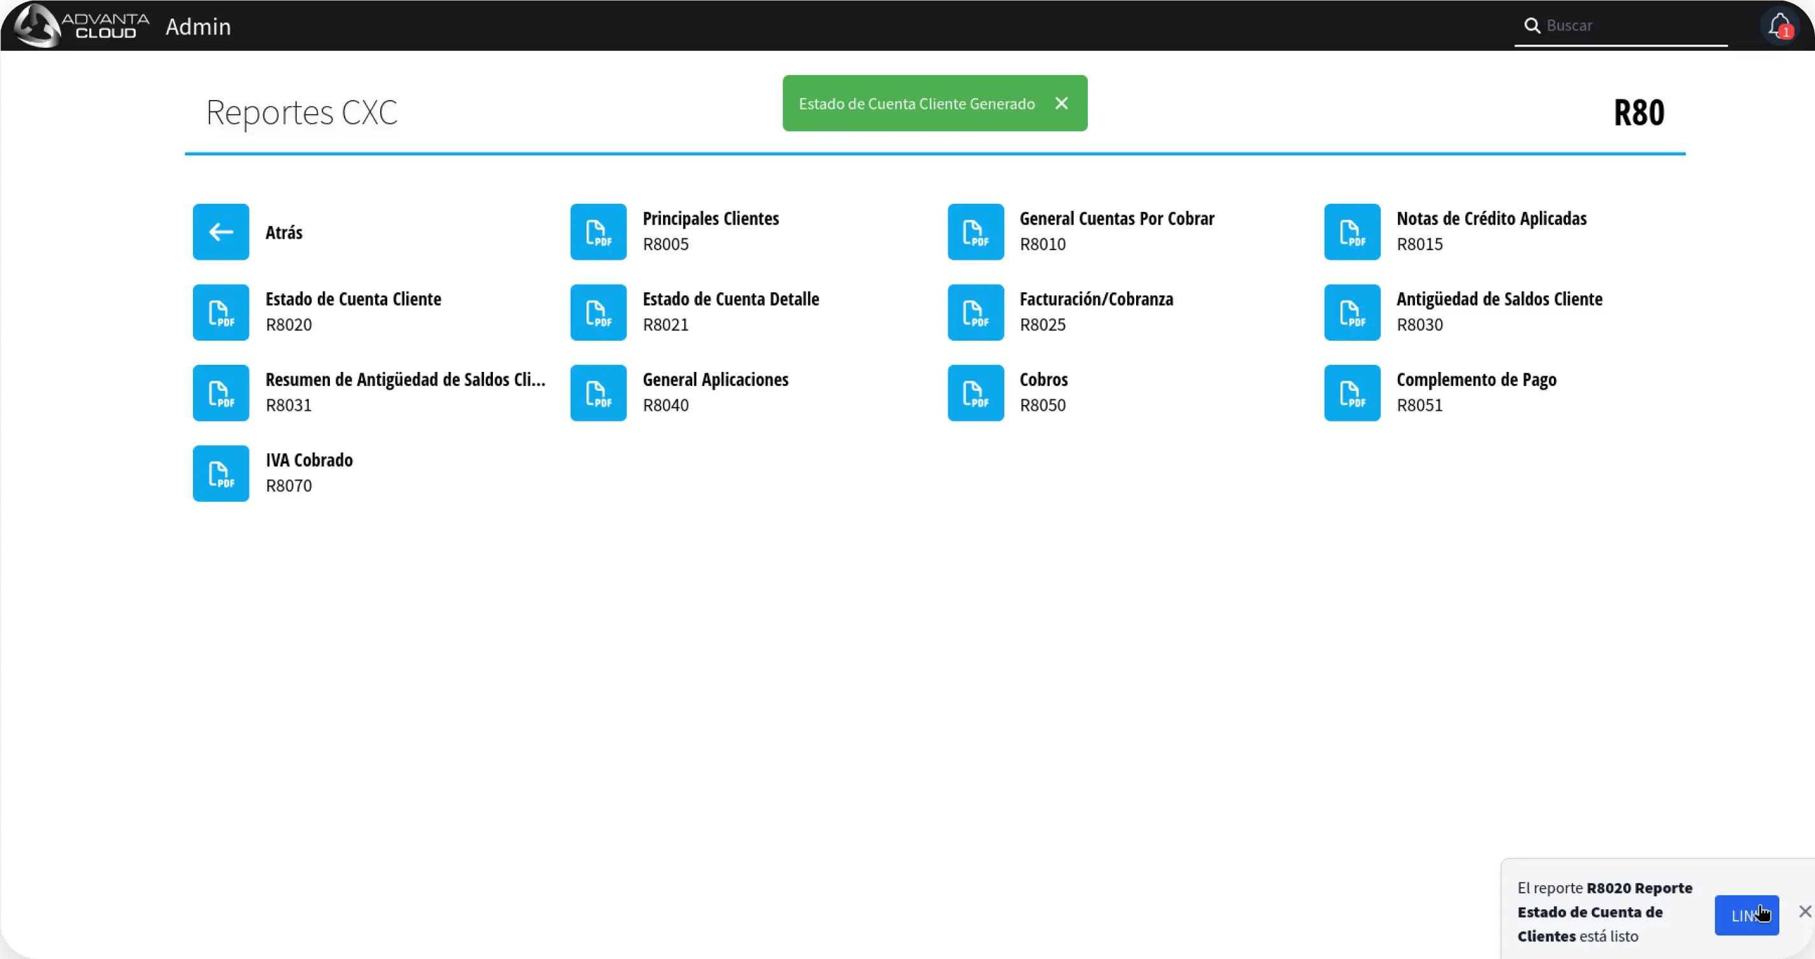
Task: Click the Advanta Cloud logo
Action: (82, 25)
